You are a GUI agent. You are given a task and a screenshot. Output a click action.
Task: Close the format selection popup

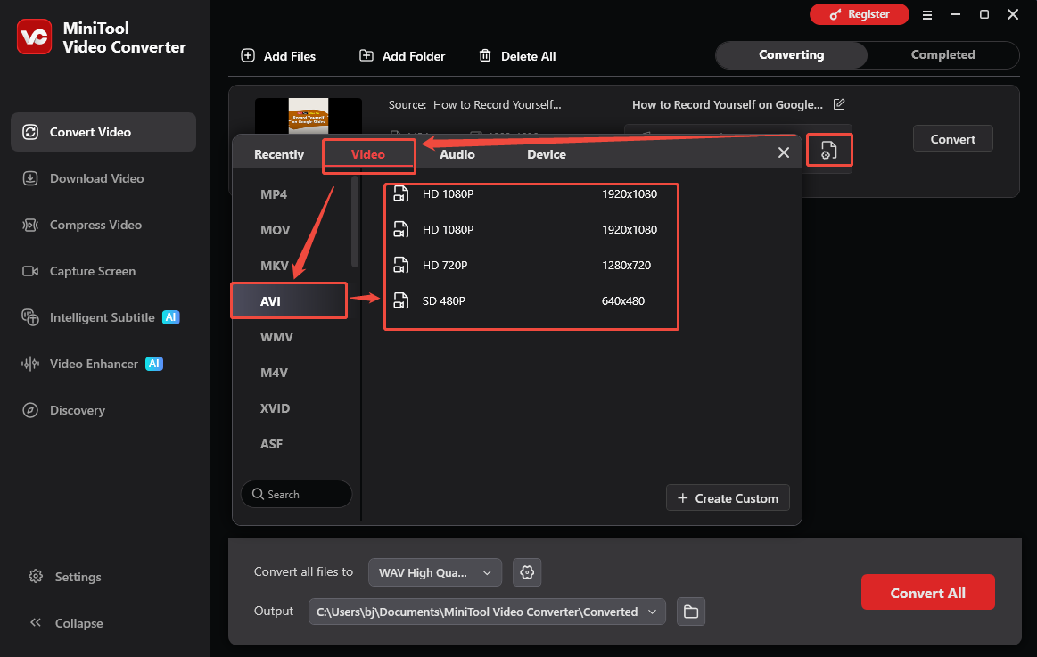coord(784,152)
